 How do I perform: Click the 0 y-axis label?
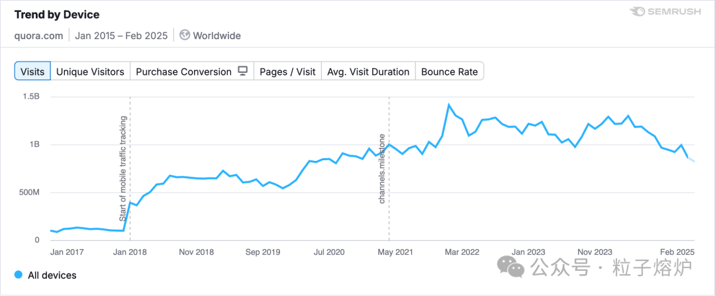37,240
